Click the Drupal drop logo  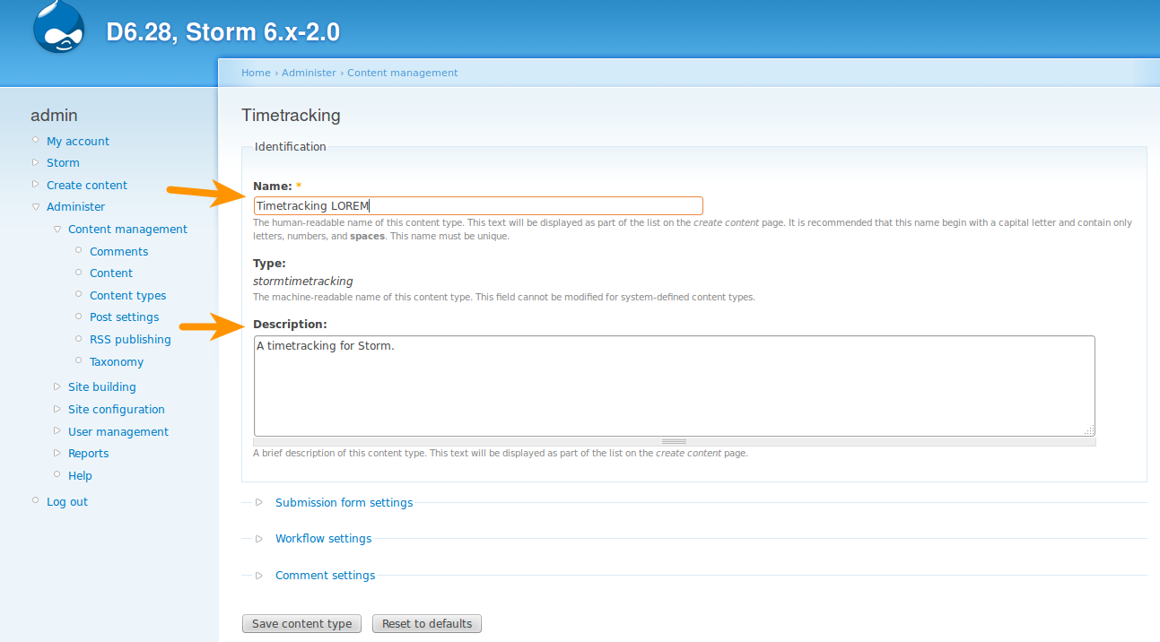click(59, 28)
